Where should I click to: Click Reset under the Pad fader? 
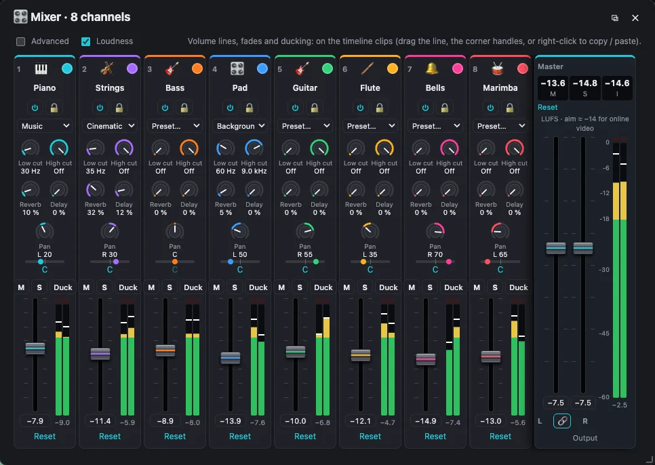[x=240, y=437]
